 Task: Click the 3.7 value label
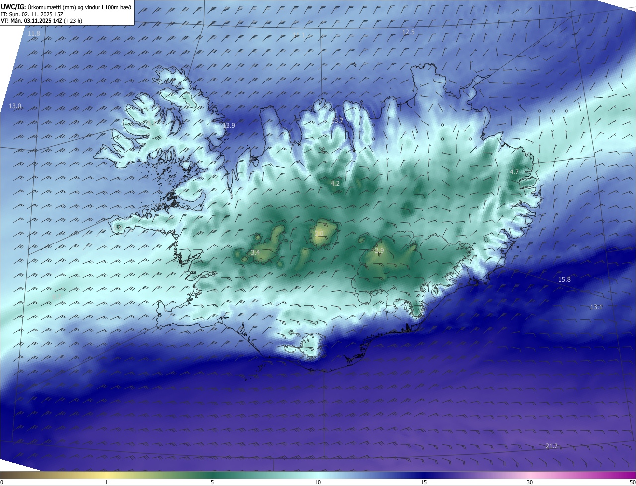[x=338, y=121]
